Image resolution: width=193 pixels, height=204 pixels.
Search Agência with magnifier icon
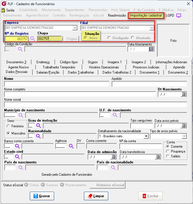[x=71, y=146]
